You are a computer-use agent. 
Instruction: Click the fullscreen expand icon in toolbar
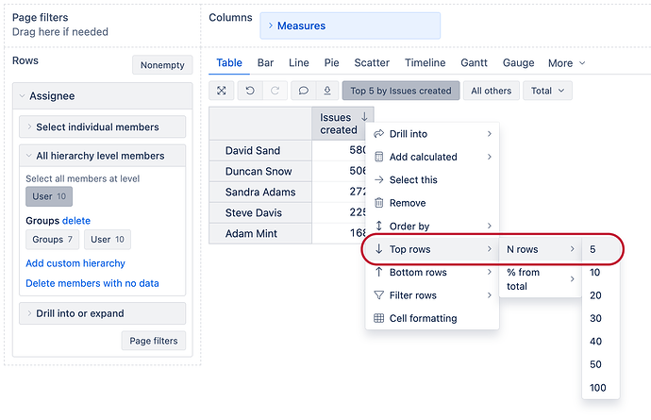(222, 91)
